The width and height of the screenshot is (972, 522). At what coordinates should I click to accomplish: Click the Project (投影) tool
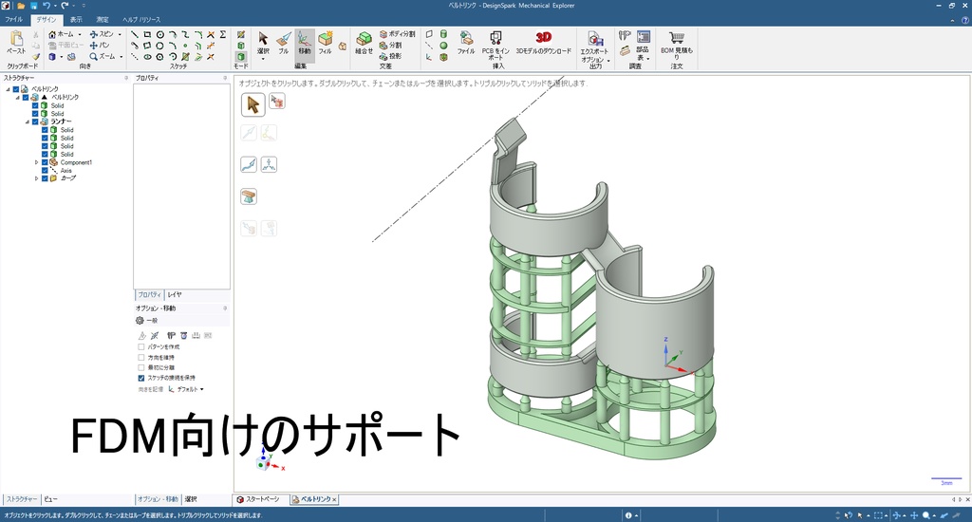click(390, 56)
